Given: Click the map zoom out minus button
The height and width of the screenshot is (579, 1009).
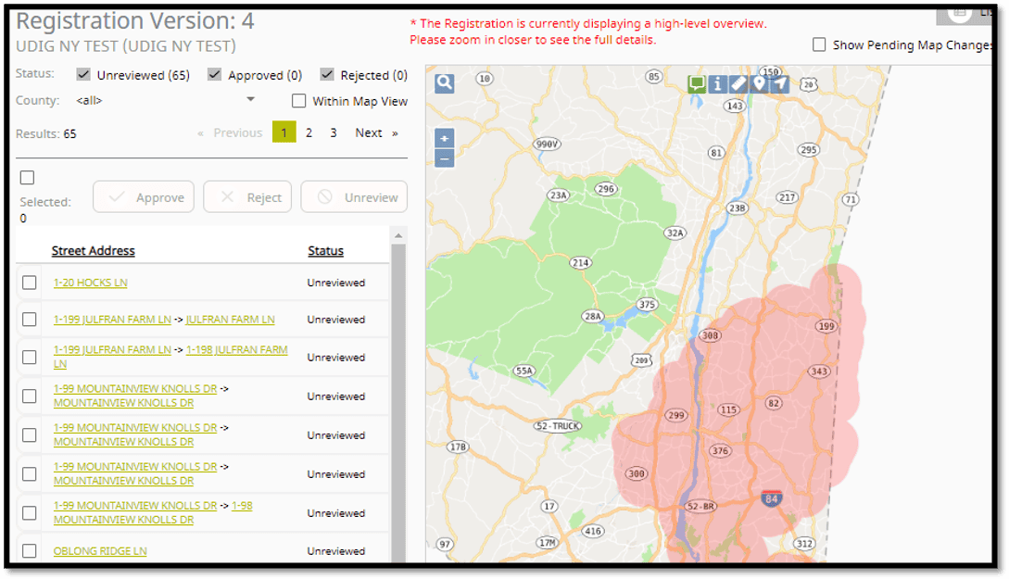Looking at the screenshot, I should coord(445,157).
